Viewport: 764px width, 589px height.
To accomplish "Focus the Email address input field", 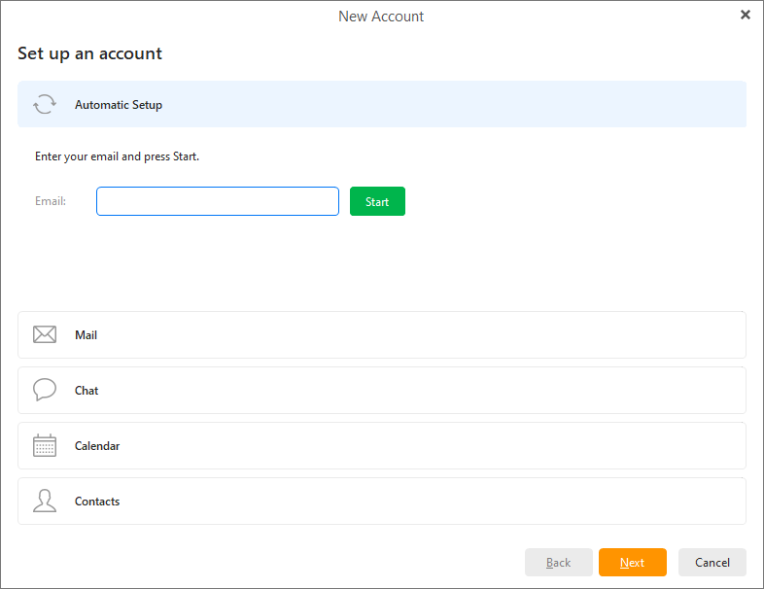I will pyautogui.click(x=218, y=201).
